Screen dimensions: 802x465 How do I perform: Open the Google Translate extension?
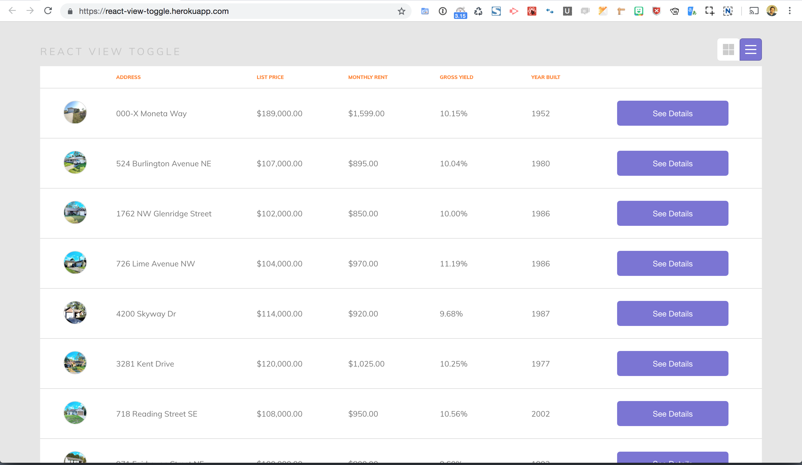coord(691,11)
